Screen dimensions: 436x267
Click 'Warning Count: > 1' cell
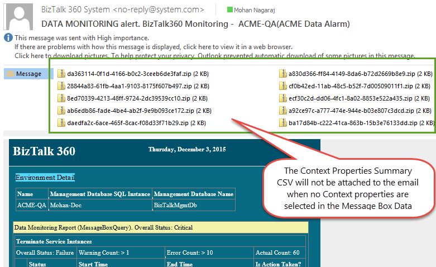coord(121,252)
